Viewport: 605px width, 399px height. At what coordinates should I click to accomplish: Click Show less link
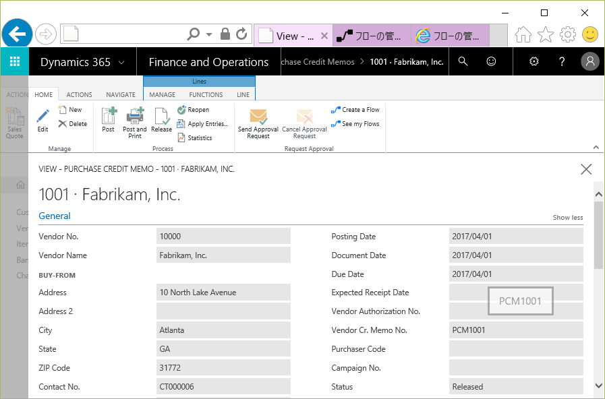click(568, 218)
